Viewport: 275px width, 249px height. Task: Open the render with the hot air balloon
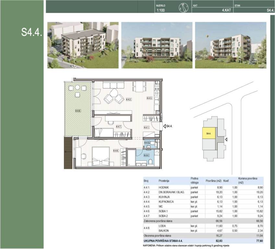tap(231, 45)
